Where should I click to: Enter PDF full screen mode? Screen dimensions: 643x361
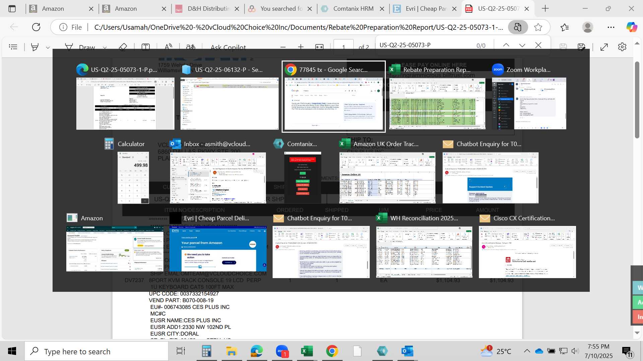pos(604,47)
